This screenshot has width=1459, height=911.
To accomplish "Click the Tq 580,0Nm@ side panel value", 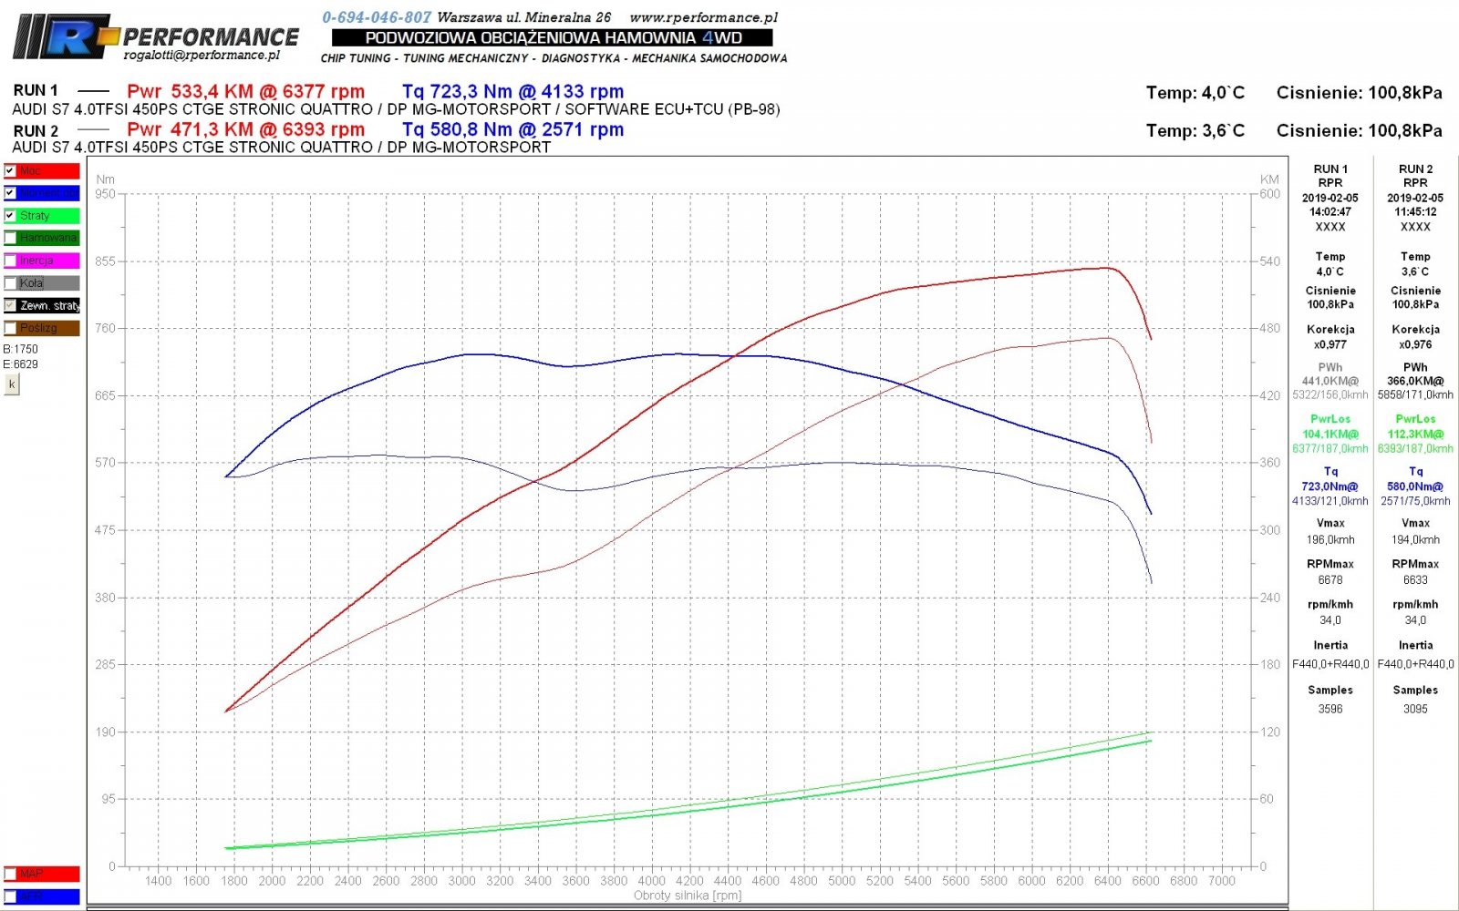I will point(1415,486).
